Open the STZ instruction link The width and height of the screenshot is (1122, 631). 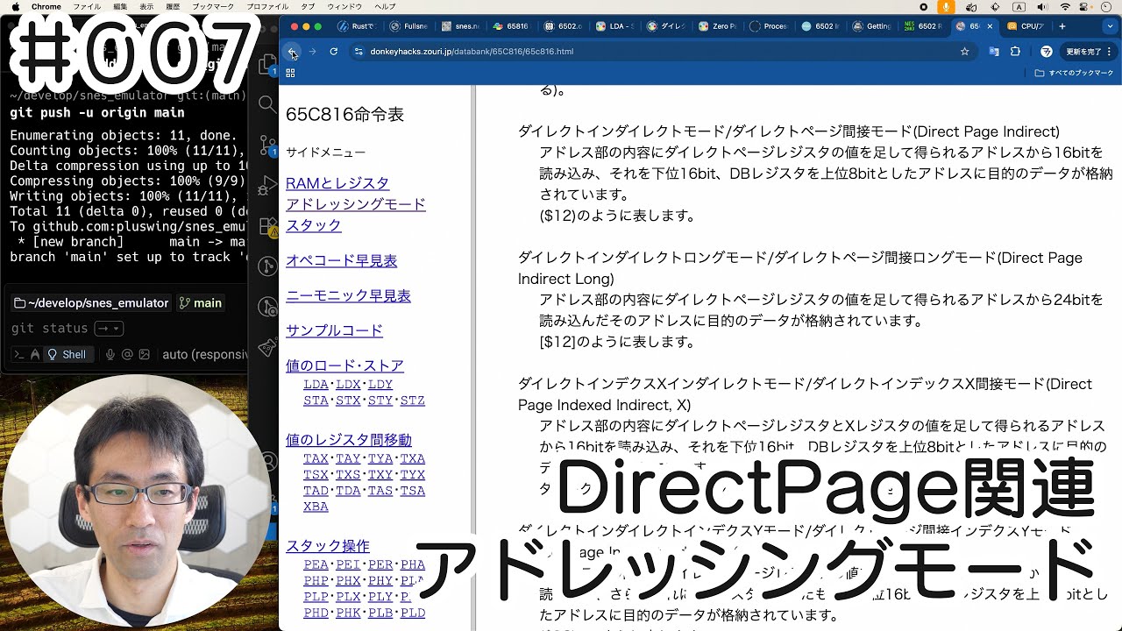[413, 401]
